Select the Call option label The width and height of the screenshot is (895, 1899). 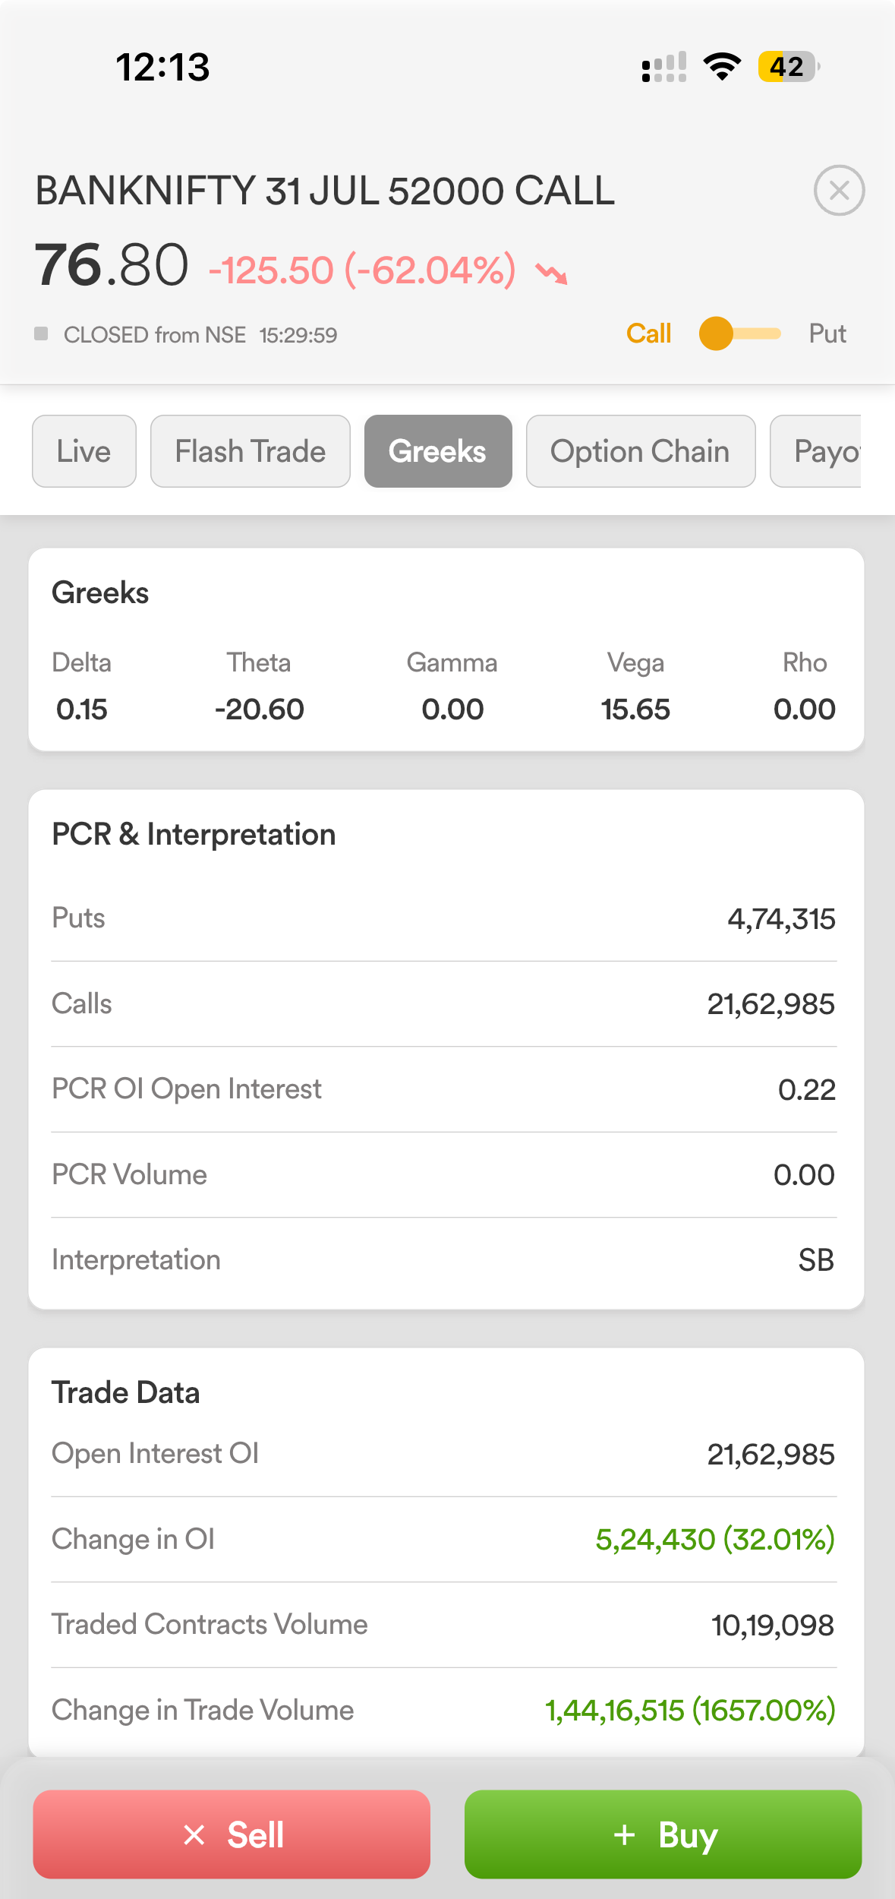coord(648,333)
